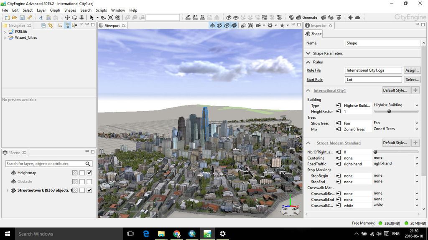Open the Scripts menu

tap(101, 10)
